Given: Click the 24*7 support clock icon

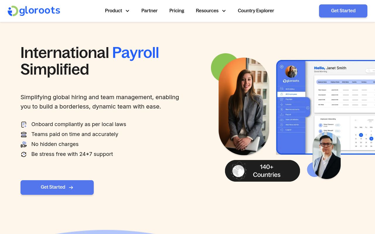Looking at the screenshot, I should 24,154.
